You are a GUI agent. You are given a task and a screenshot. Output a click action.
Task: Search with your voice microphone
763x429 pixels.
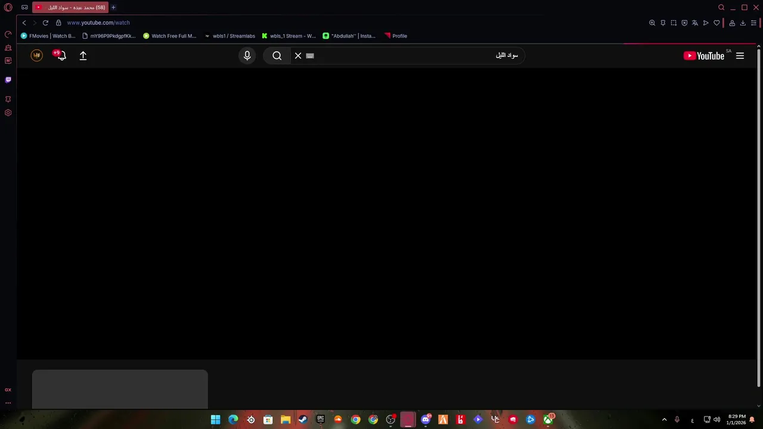[247, 55]
